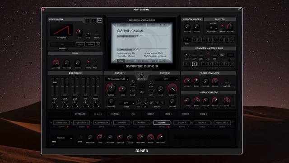Toggle the White noise switch

point(88,63)
